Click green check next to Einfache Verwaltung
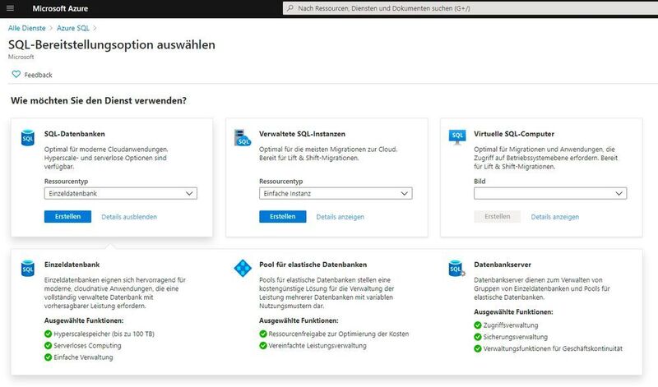Image resolution: width=658 pixels, height=387 pixels. coord(48,357)
